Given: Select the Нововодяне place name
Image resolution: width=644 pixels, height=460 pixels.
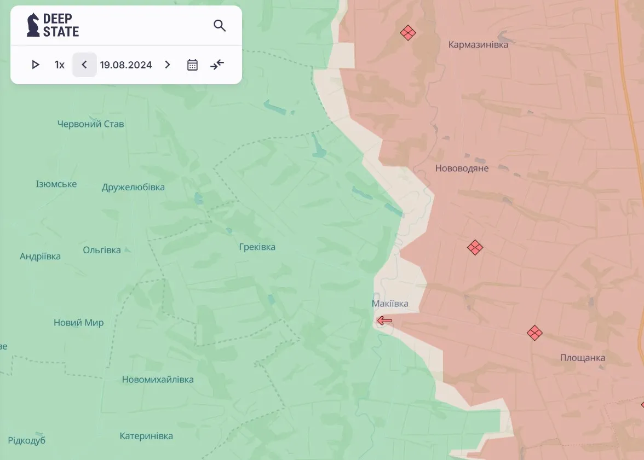Looking at the screenshot, I should [x=462, y=168].
